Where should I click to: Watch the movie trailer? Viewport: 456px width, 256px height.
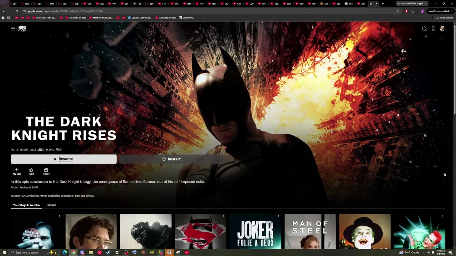point(46,171)
